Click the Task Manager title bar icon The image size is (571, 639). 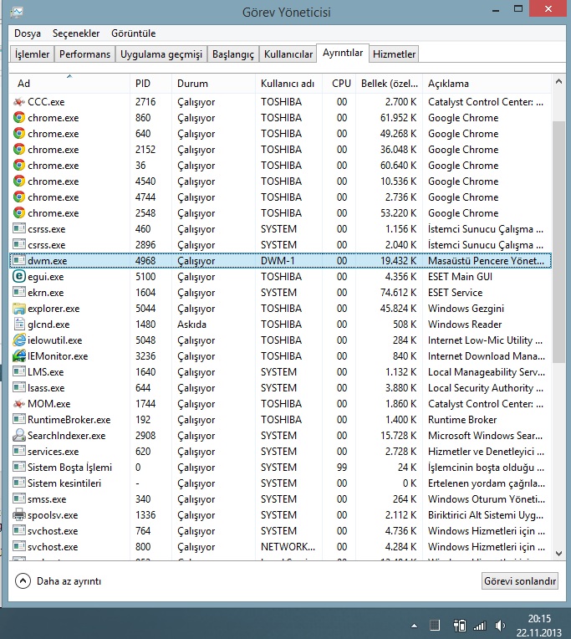point(17,13)
